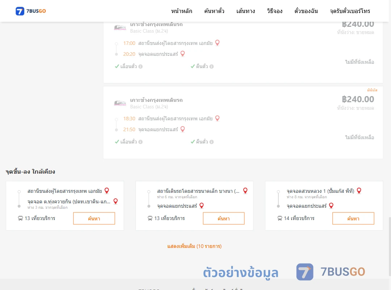The image size is (391, 290).
Task: Click the 20:20 arrival time
Action: tap(129, 54)
